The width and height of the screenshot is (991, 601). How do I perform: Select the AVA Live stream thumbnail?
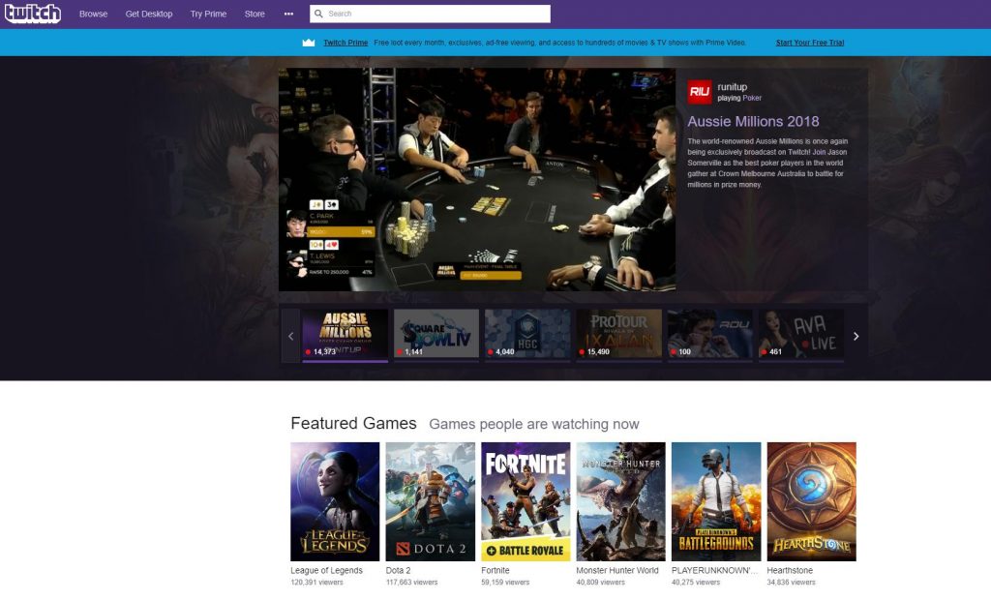point(801,334)
